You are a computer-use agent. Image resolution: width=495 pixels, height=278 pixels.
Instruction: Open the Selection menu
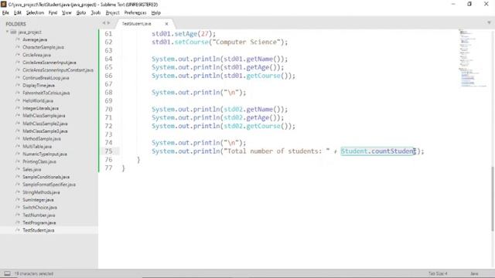[35, 12]
